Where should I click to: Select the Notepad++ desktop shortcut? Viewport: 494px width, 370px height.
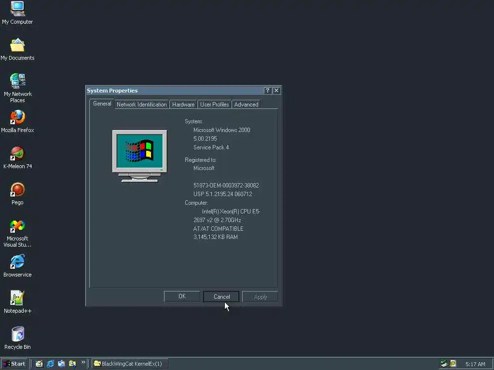click(x=18, y=302)
